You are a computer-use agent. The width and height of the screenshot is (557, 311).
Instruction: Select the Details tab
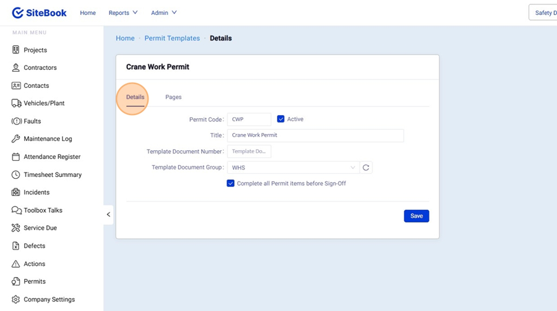tap(135, 97)
